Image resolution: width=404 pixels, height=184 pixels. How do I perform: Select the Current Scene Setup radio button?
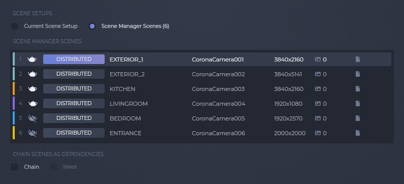[14, 26]
